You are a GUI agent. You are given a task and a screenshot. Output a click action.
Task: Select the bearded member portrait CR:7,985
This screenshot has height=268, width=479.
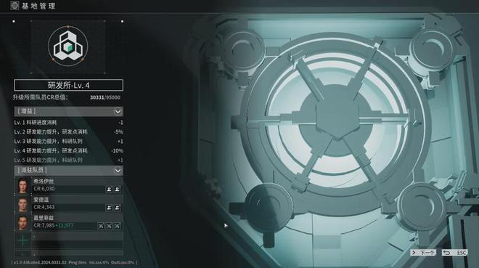(x=23, y=222)
